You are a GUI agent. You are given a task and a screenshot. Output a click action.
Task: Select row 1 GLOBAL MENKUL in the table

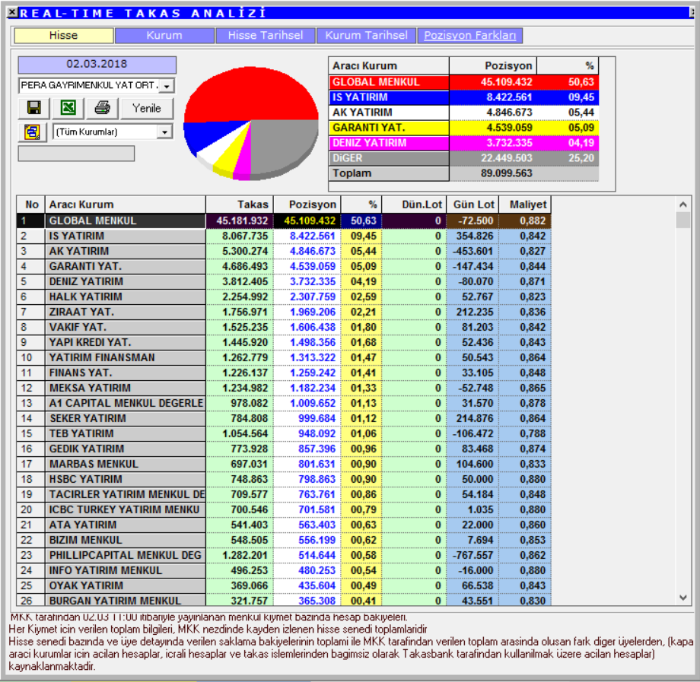(x=284, y=220)
